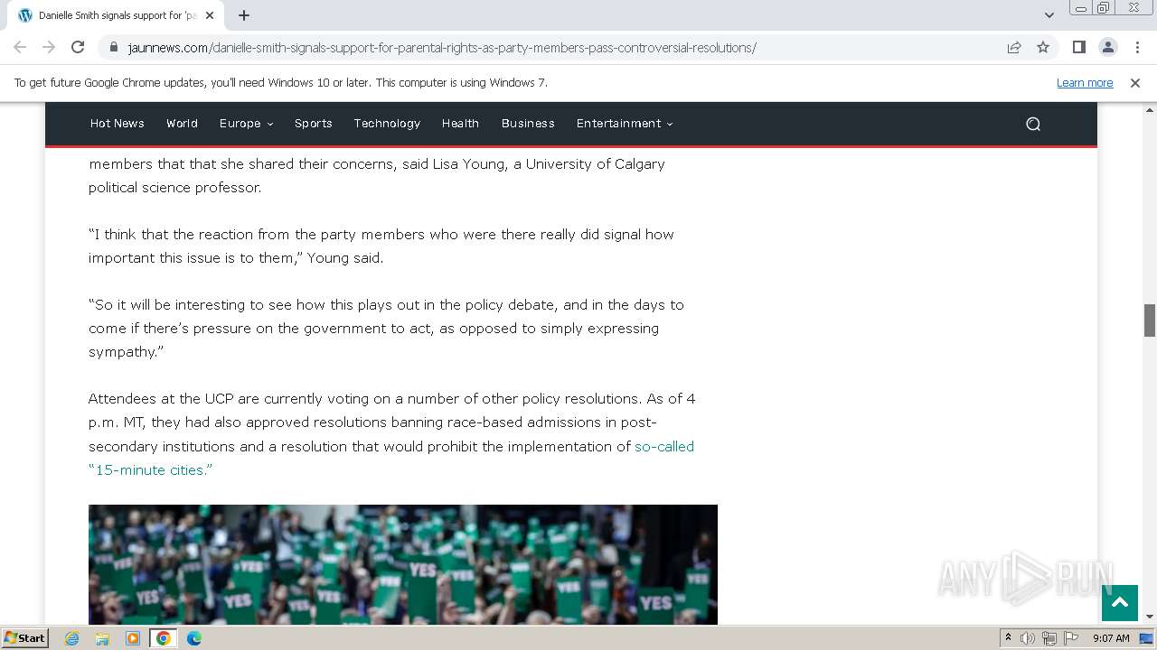Viewport: 1157px width, 650px height.
Task: Bookmark this page with the star
Action: pyautogui.click(x=1043, y=47)
